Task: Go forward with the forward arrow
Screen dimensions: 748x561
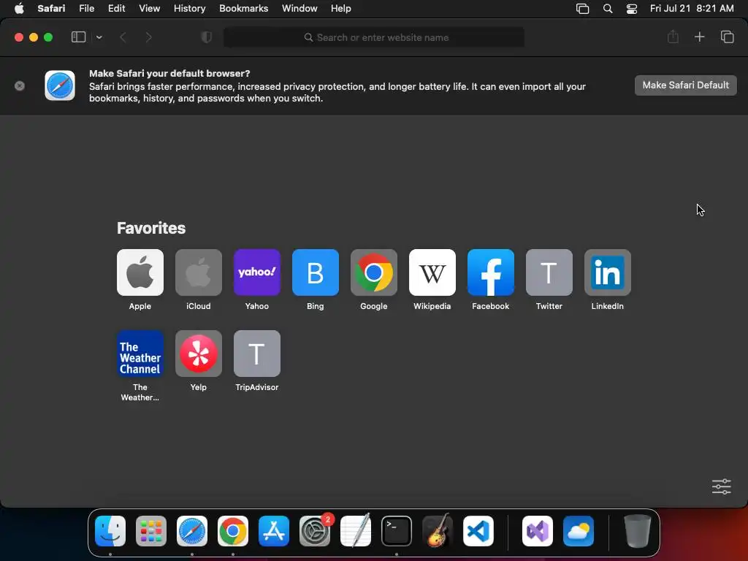Action: pyautogui.click(x=148, y=37)
